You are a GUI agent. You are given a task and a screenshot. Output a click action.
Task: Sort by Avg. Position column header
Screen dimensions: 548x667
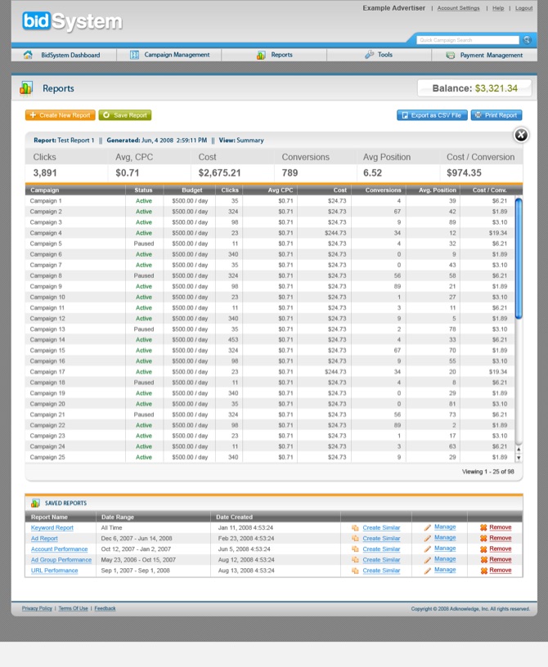(x=438, y=190)
